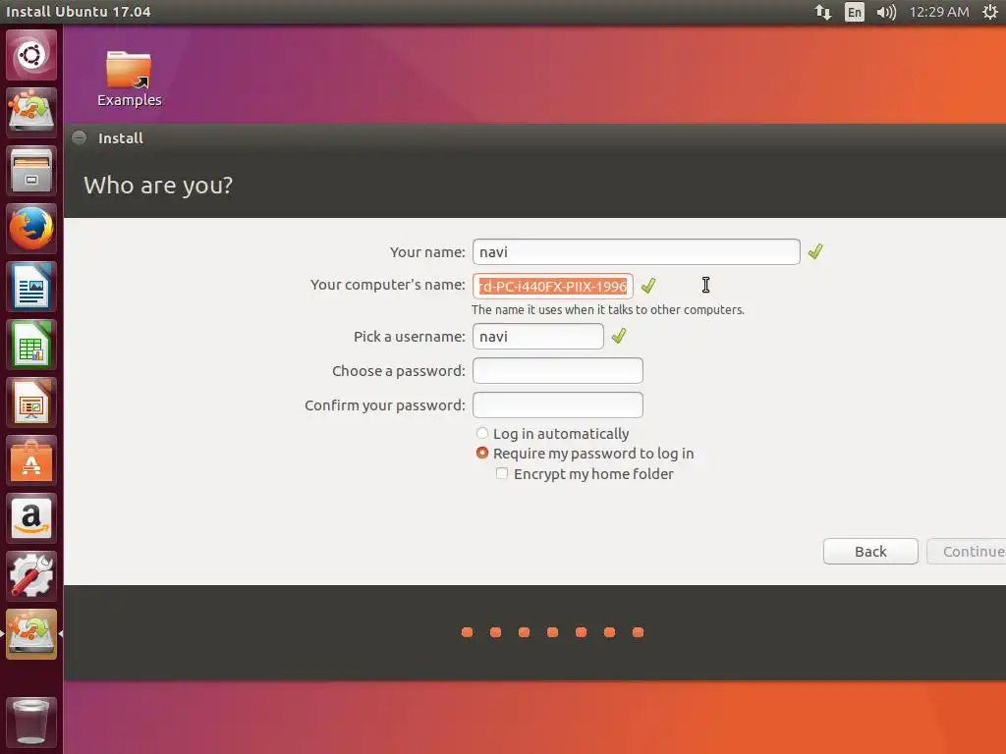
Task: Open the Files manager in the launcher
Action: pyautogui.click(x=31, y=171)
